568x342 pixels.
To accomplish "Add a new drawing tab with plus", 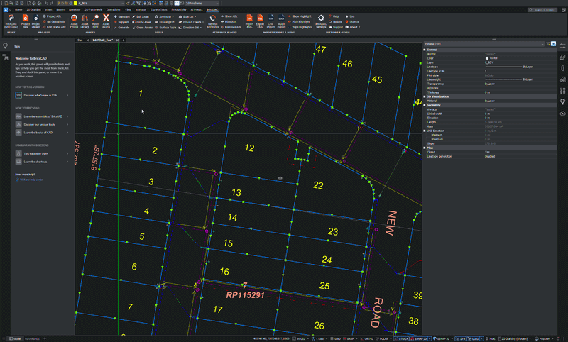I will point(123,40).
